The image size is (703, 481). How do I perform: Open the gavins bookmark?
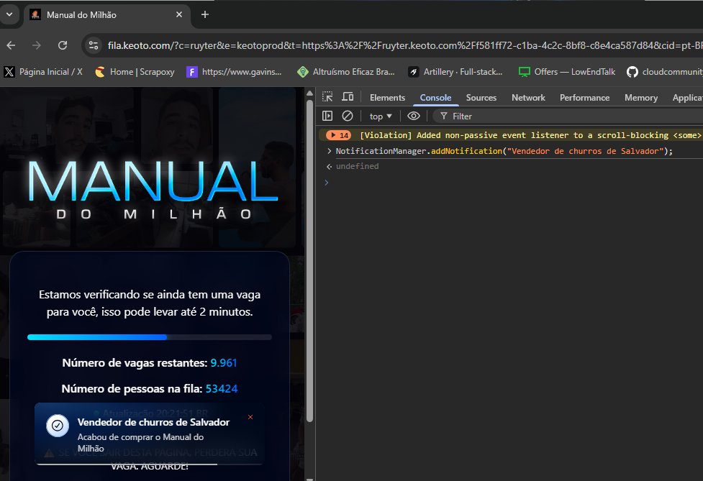[234, 72]
